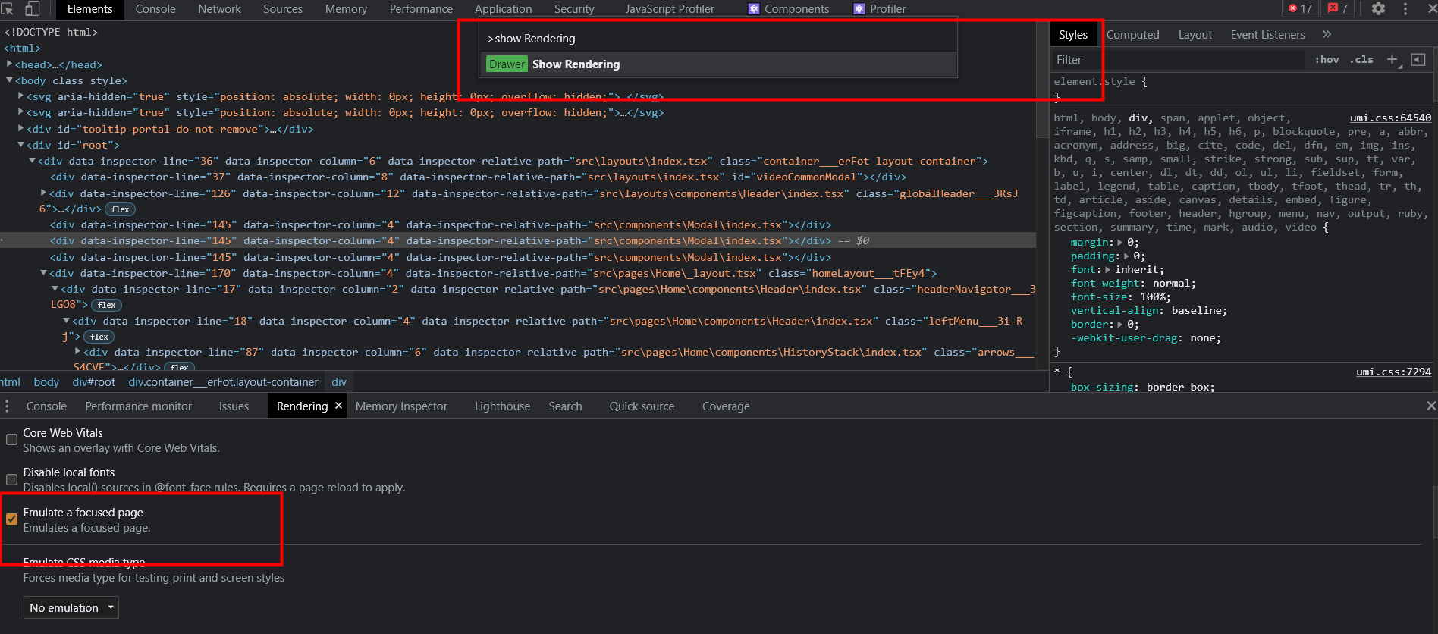This screenshot has height=634, width=1438.
Task: Collapse the layout-container div node
Action: pyautogui.click(x=33, y=161)
